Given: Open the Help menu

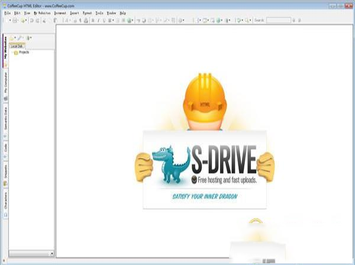Looking at the screenshot, I should [x=122, y=13].
